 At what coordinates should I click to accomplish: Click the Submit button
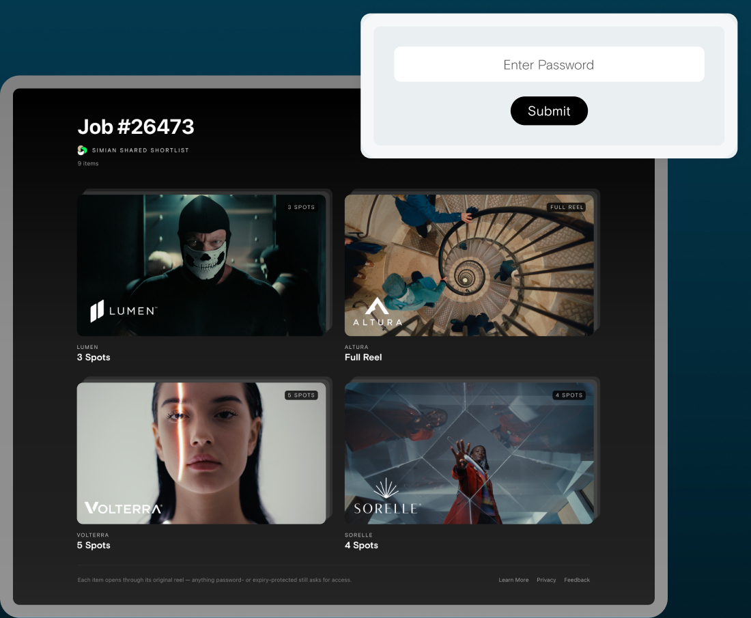(x=549, y=111)
